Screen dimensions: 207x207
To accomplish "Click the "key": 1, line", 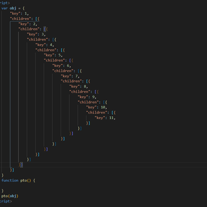I will tap(19, 13).
